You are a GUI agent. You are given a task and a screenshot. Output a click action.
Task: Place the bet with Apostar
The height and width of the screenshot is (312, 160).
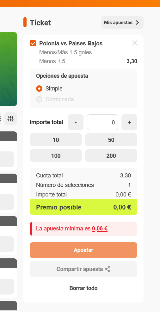(83, 250)
